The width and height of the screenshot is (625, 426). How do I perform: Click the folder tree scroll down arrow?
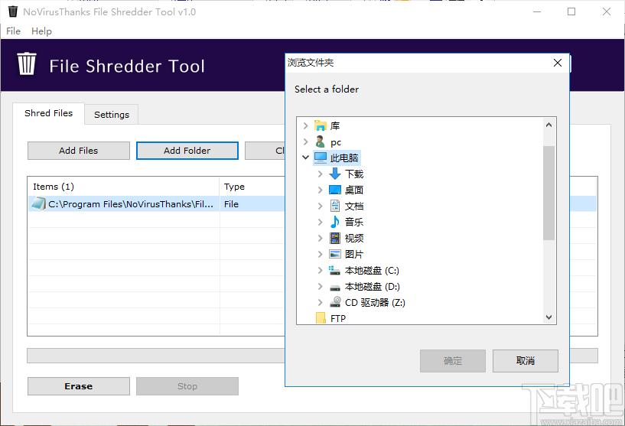pyautogui.click(x=549, y=317)
